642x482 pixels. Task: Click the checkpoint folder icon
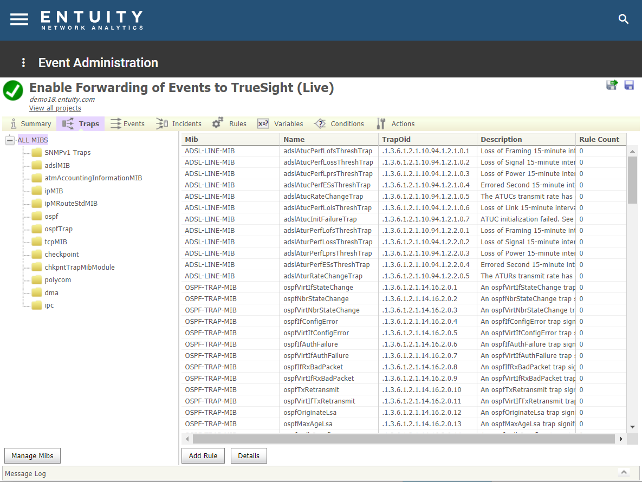point(37,255)
